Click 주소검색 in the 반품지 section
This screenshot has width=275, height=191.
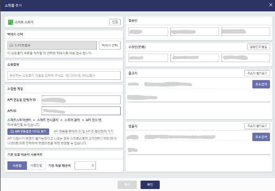(x=261, y=137)
